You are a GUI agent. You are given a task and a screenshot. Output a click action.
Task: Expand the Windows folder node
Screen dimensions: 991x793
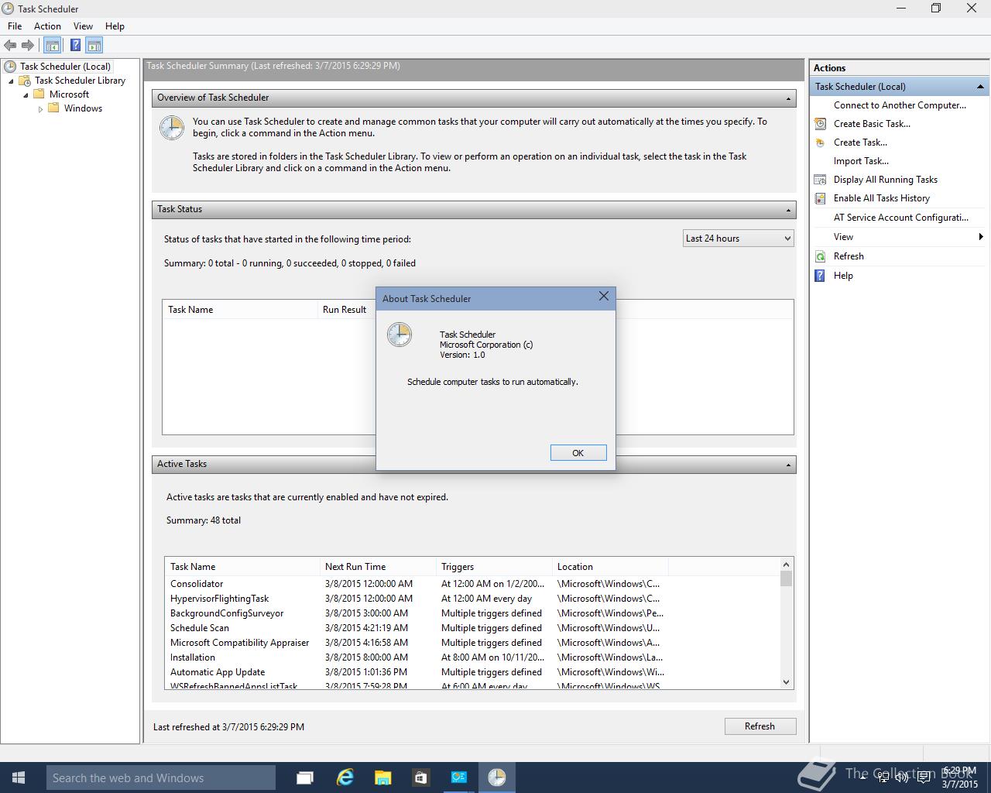[x=40, y=109]
